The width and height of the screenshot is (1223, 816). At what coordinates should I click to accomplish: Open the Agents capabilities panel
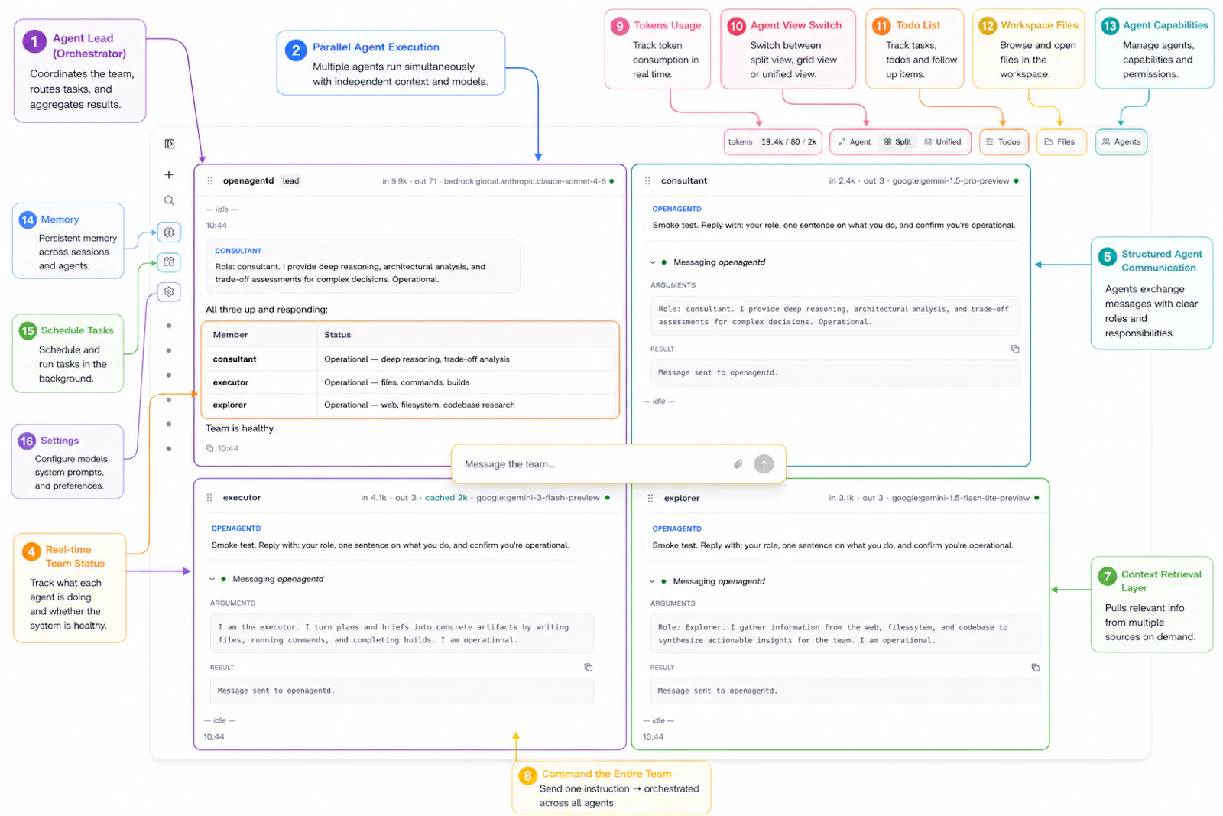click(x=1121, y=142)
